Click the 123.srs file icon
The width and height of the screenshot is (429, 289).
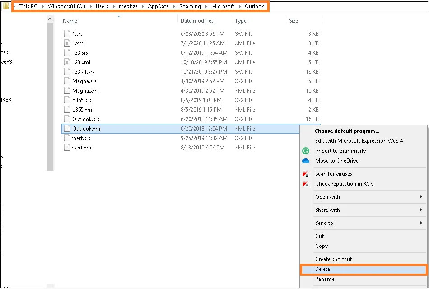pyautogui.click(x=67, y=52)
